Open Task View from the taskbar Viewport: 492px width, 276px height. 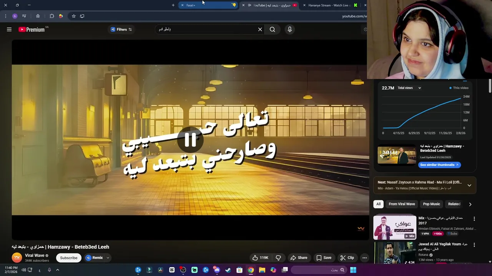click(285, 270)
